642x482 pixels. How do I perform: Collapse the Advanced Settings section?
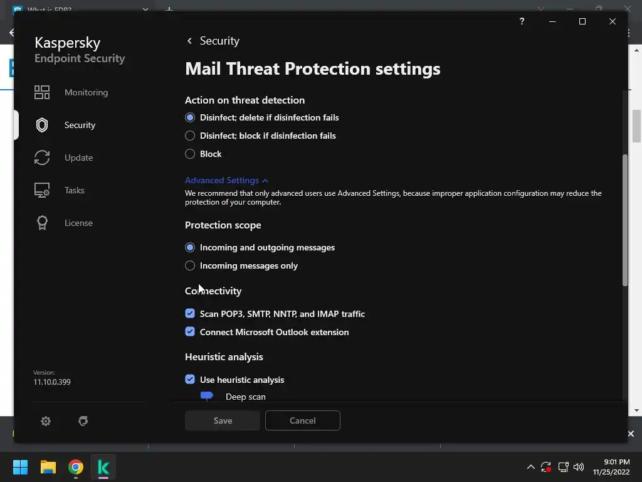point(226,180)
